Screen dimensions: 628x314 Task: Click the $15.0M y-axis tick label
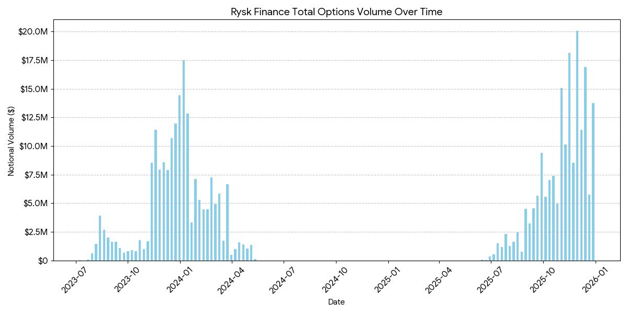point(33,89)
